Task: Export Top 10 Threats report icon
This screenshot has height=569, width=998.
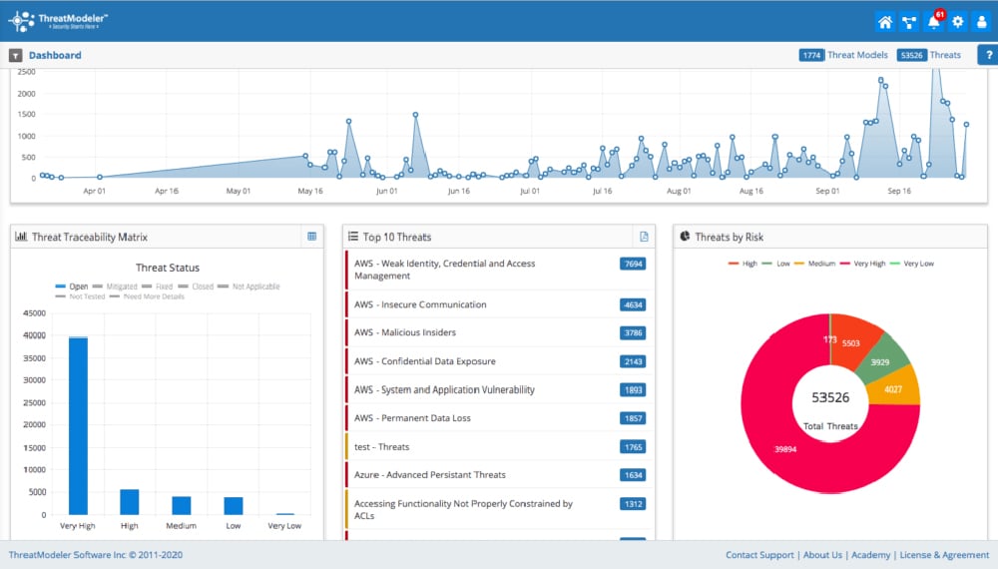Action: [644, 237]
